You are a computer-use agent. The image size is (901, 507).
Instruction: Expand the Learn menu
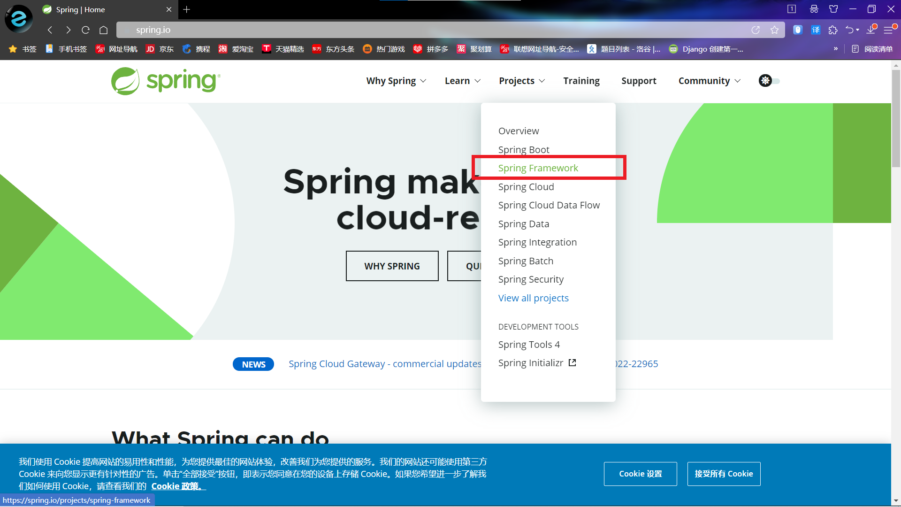[x=463, y=81]
